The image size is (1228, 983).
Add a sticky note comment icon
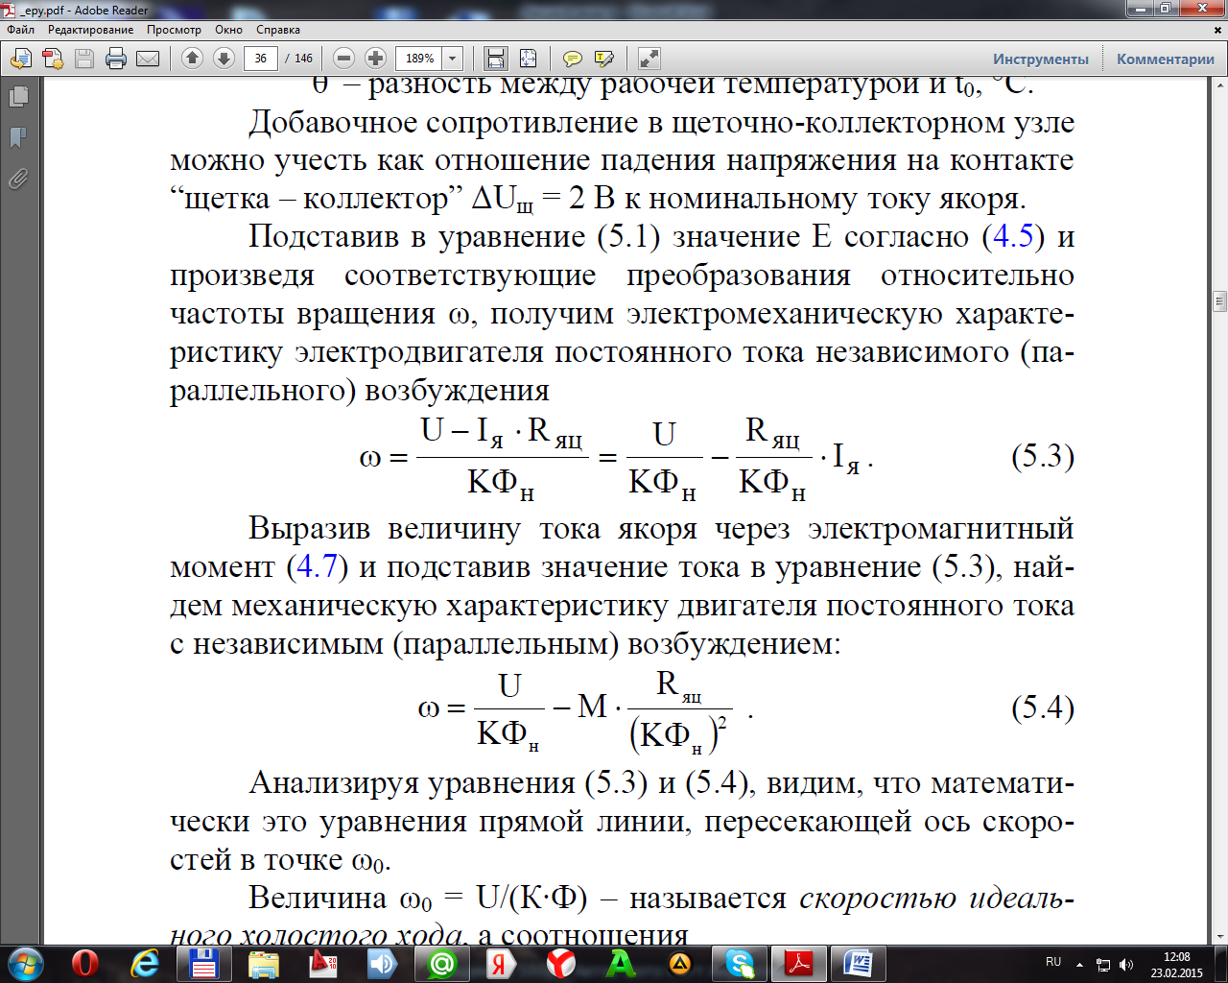(572, 59)
